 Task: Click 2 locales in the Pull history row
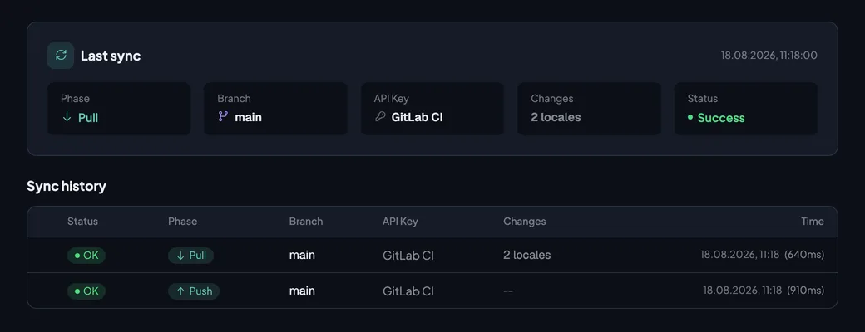[526, 255]
